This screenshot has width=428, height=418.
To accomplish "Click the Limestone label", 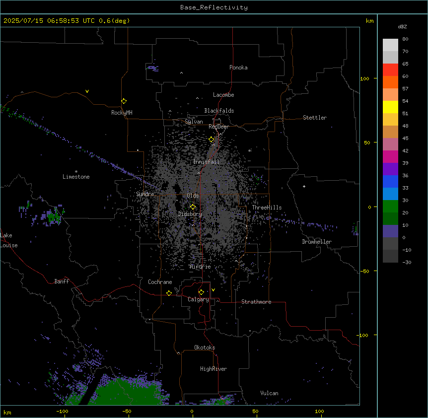I will pyautogui.click(x=76, y=177).
